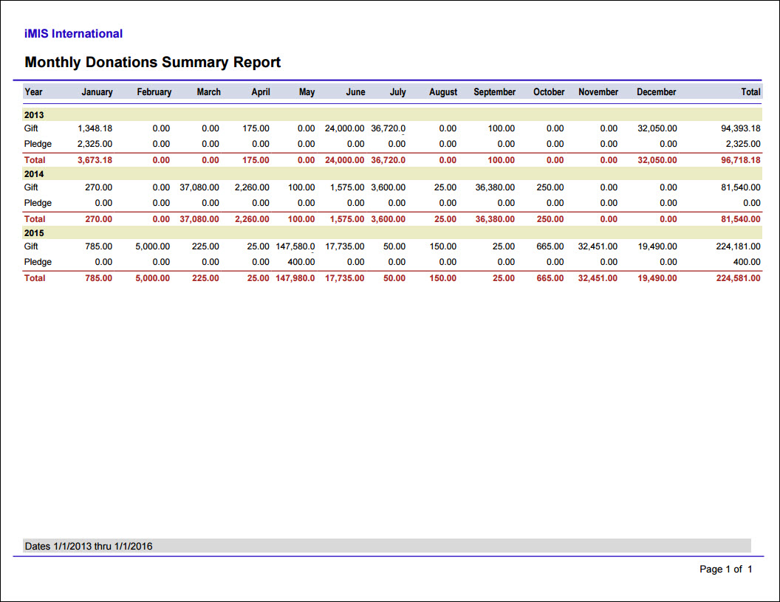Viewport: 780px width, 602px height.
Task: Click the 36,380.00 September gift value in black
Action: pos(495,187)
